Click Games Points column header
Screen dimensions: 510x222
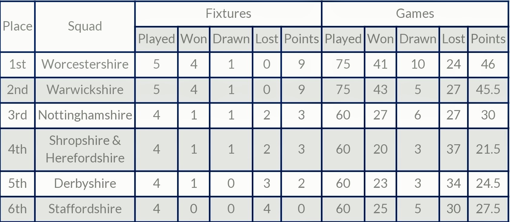[x=488, y=39]
